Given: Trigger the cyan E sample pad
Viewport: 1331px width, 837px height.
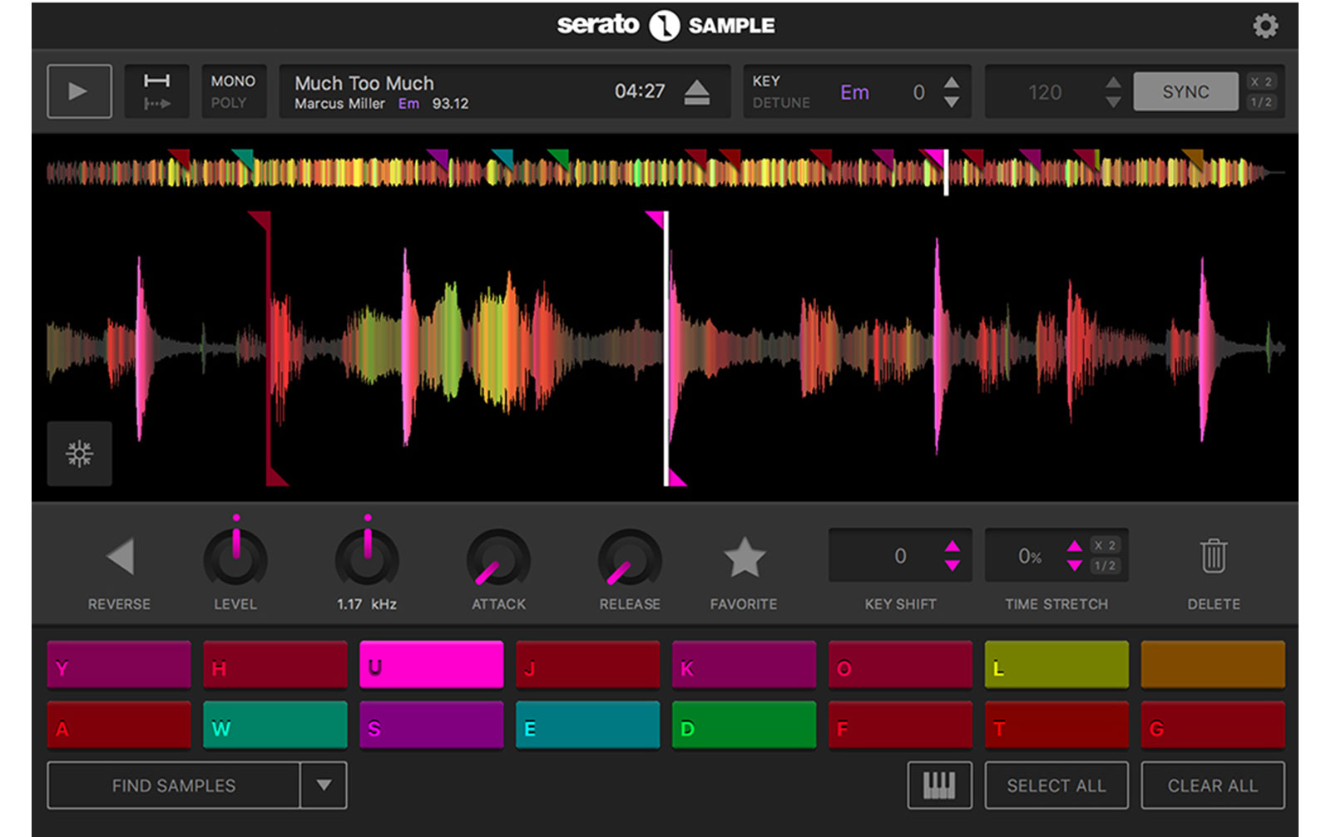Looking at the screenshot, I should tap(588, 726).
